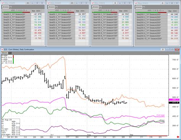Click CQG logo icon of Sea20 window

click(3, 3)
